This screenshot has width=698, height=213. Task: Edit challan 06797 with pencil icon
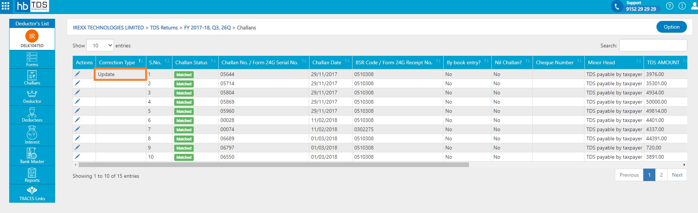[77, 147]
